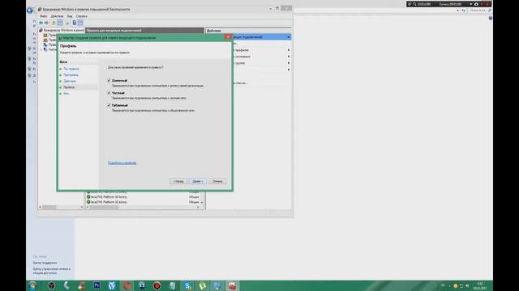Image resolution: width=519 pixels, height=291 pixels.
Task: Click the rules list scroll-down arrow
Action: (202, 202)
